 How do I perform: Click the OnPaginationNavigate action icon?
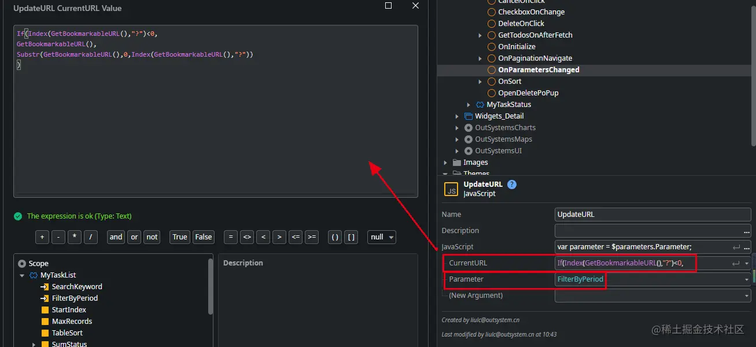pyautogui.click(x=491, y=58)
